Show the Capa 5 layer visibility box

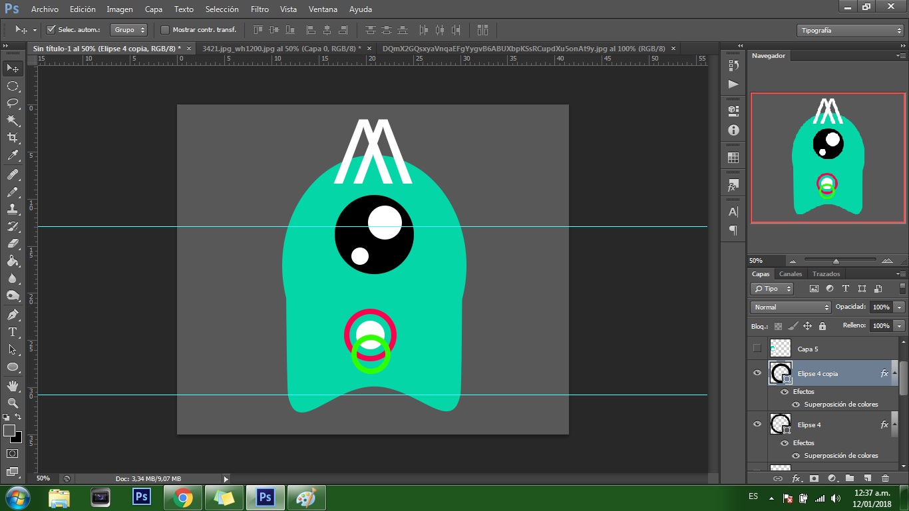coord(757,348)
